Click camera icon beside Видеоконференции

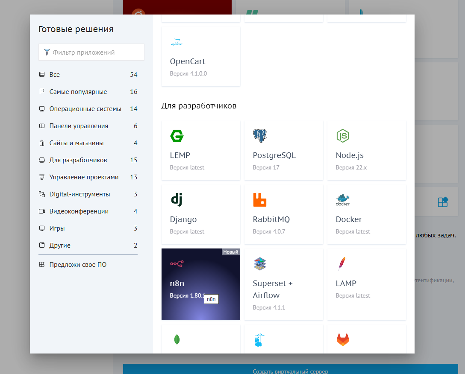tap(42, 211)
